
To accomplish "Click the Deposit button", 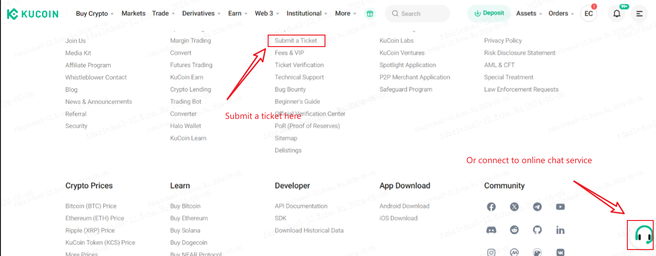I will (489, 13).
